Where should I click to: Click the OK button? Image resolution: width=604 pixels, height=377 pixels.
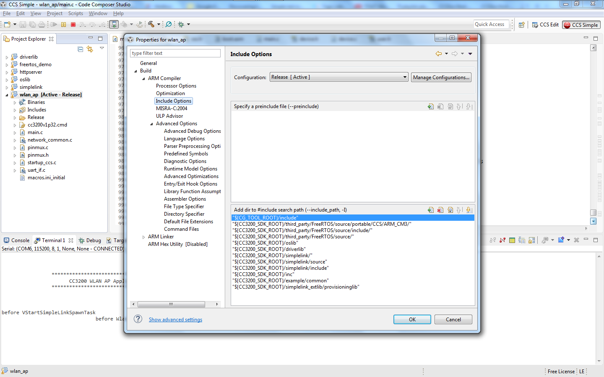tap(412, 319)
